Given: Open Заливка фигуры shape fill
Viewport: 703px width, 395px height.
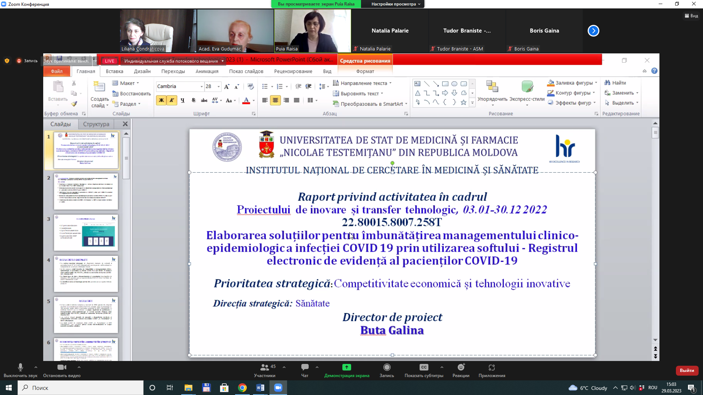Looking at the screenshot, I should (572, 83).
